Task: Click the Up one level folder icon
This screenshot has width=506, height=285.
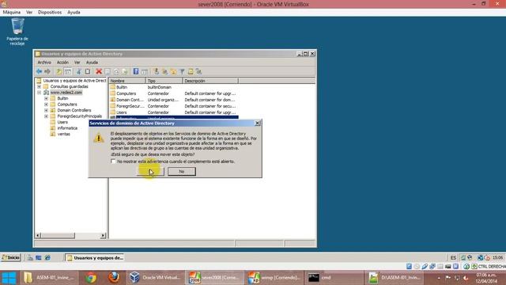Action: point(59,71)
